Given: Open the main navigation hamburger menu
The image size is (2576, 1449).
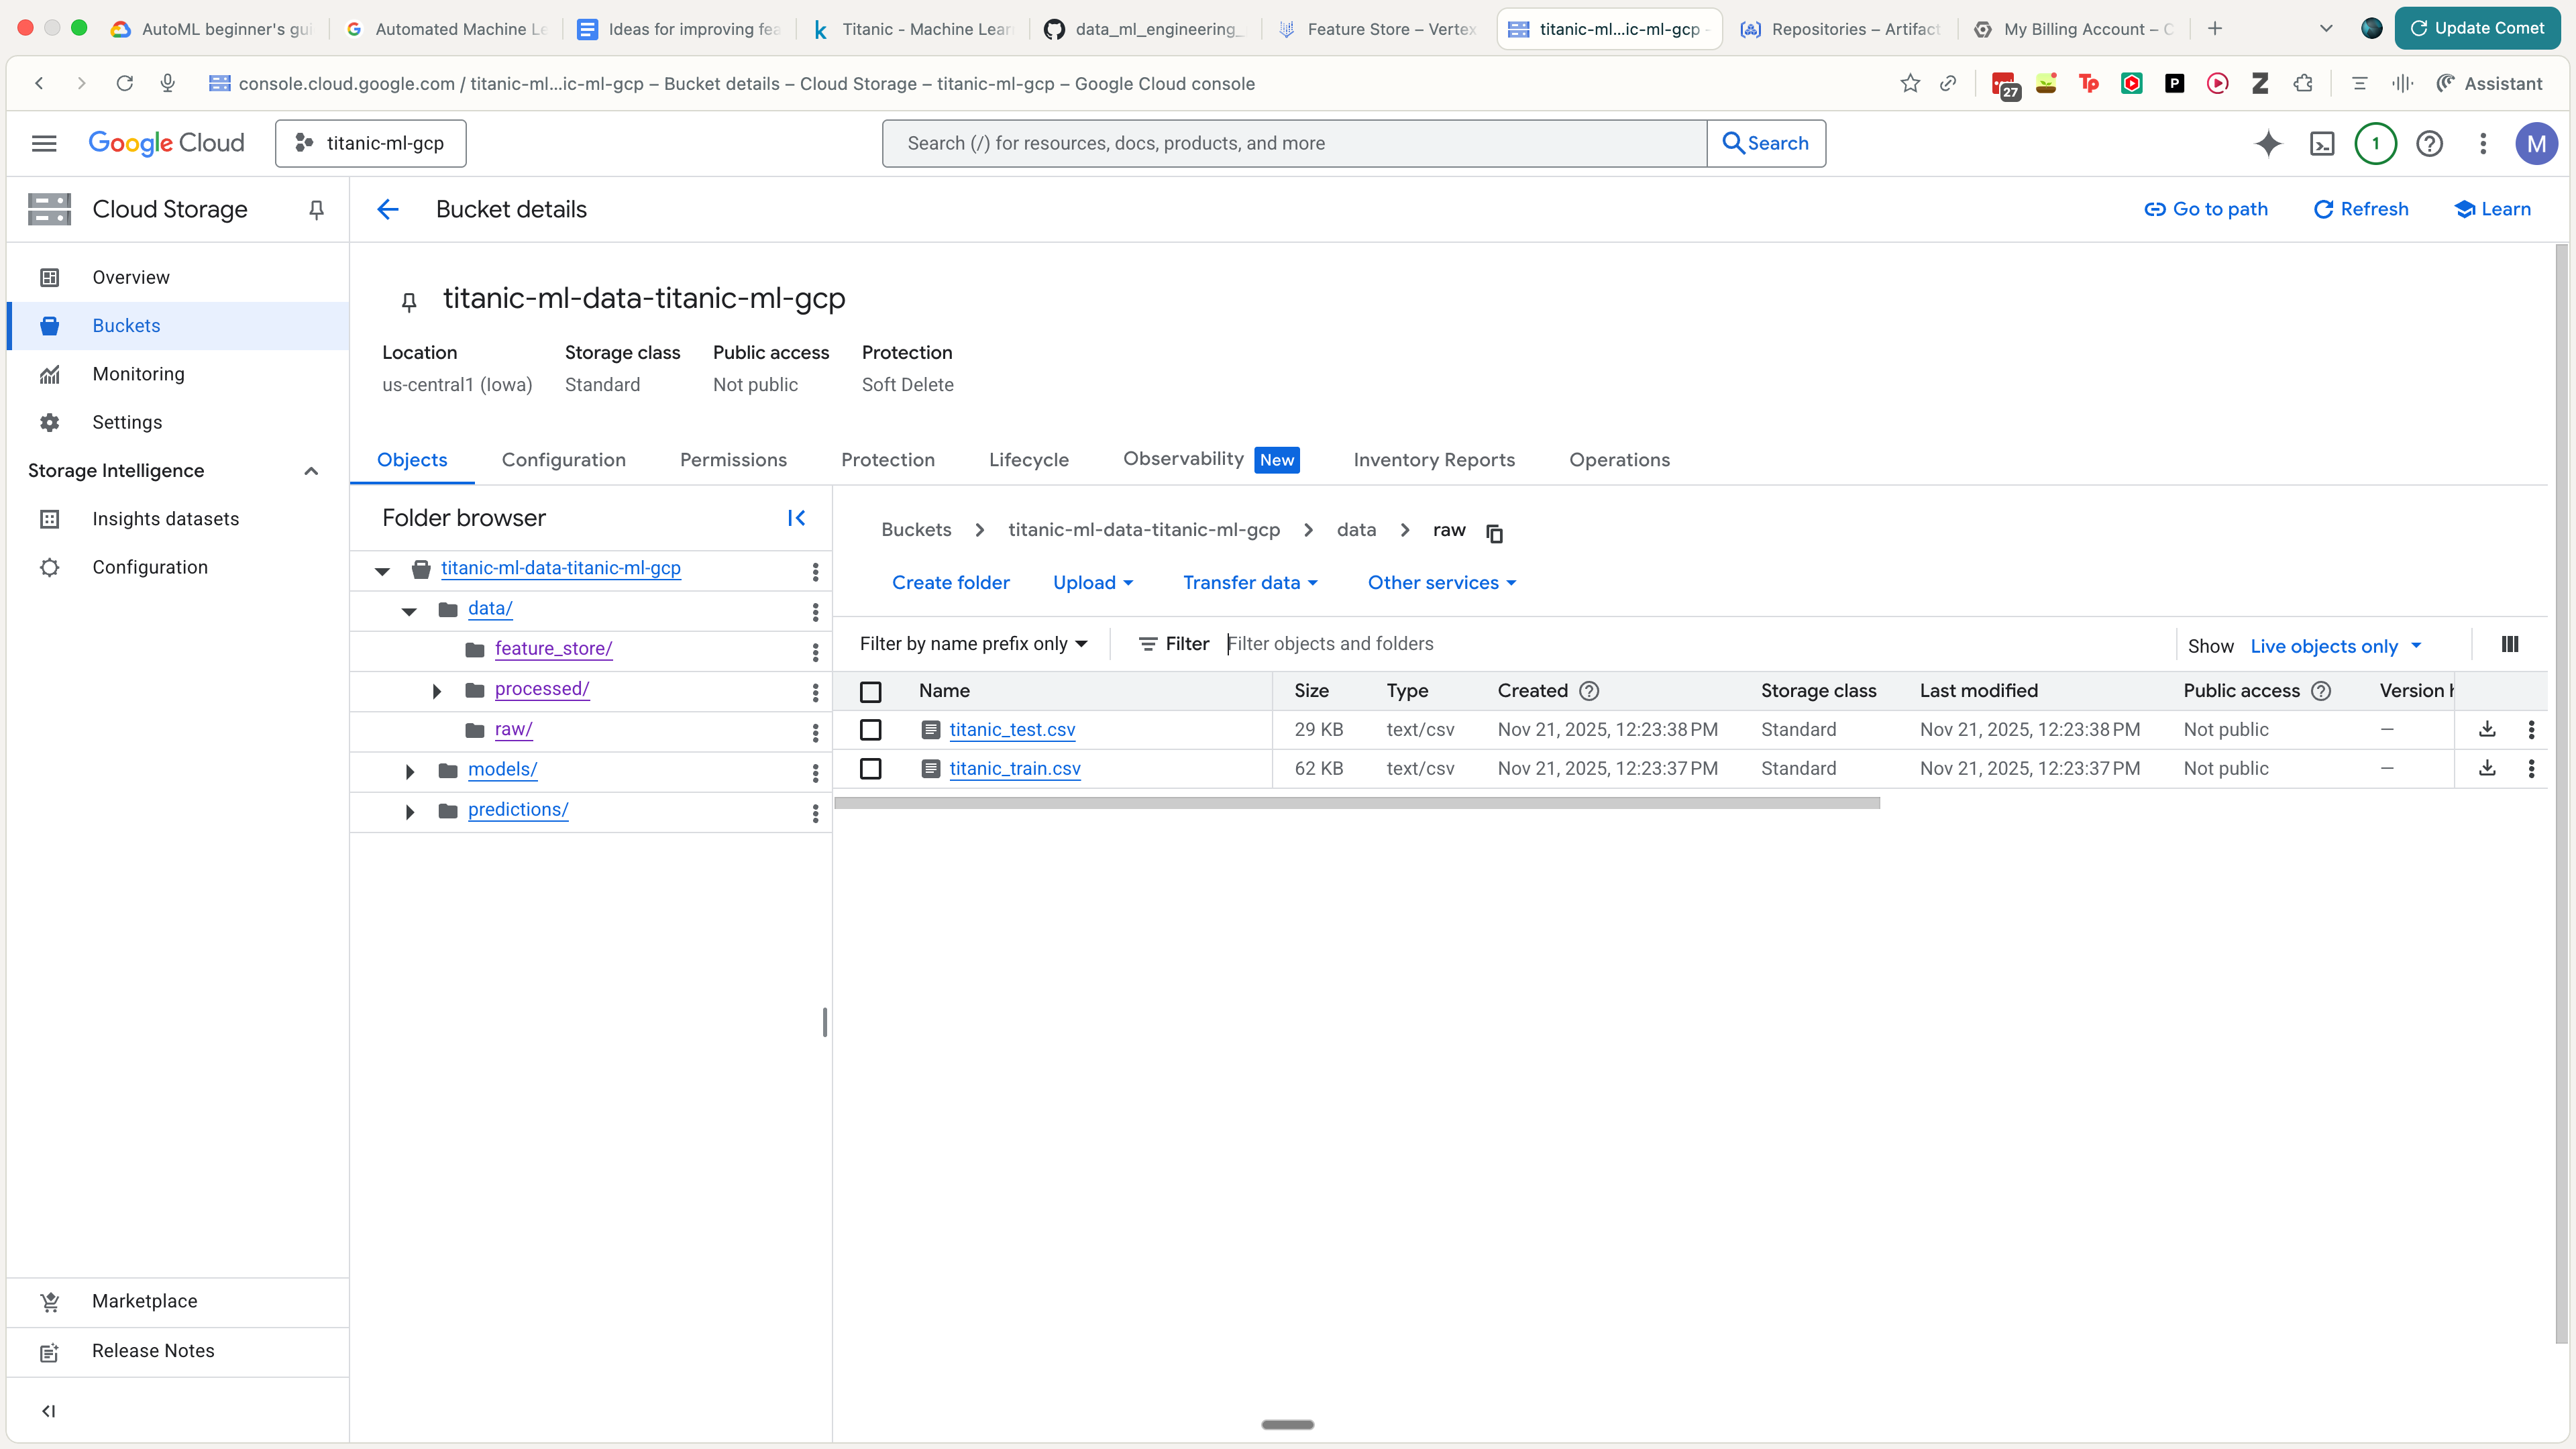Looking at the screenshot, I should [x=44, y=144].
